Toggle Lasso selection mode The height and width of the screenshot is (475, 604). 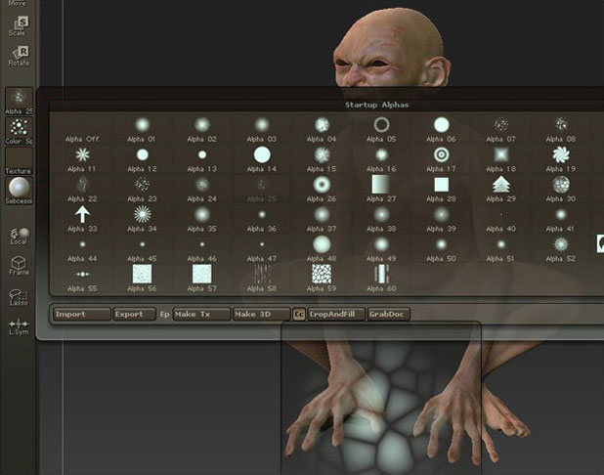(x=19, y=297)
